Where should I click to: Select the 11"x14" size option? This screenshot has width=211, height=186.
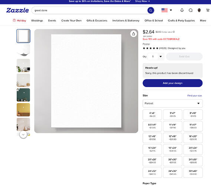click(172, 126)
